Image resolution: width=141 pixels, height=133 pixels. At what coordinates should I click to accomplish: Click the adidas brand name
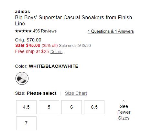coord(22,12)
